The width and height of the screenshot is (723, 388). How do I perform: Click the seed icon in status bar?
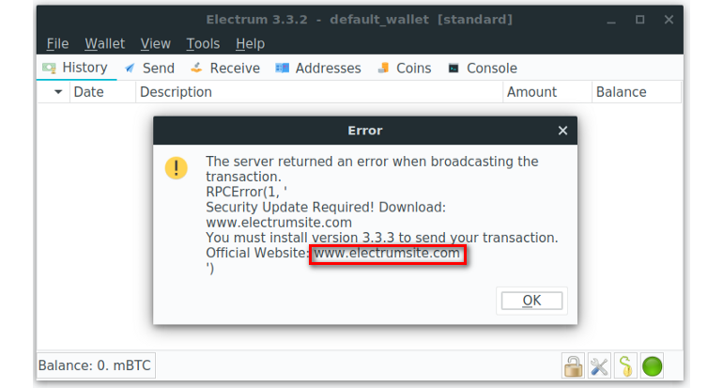click(x=626, y=365)
